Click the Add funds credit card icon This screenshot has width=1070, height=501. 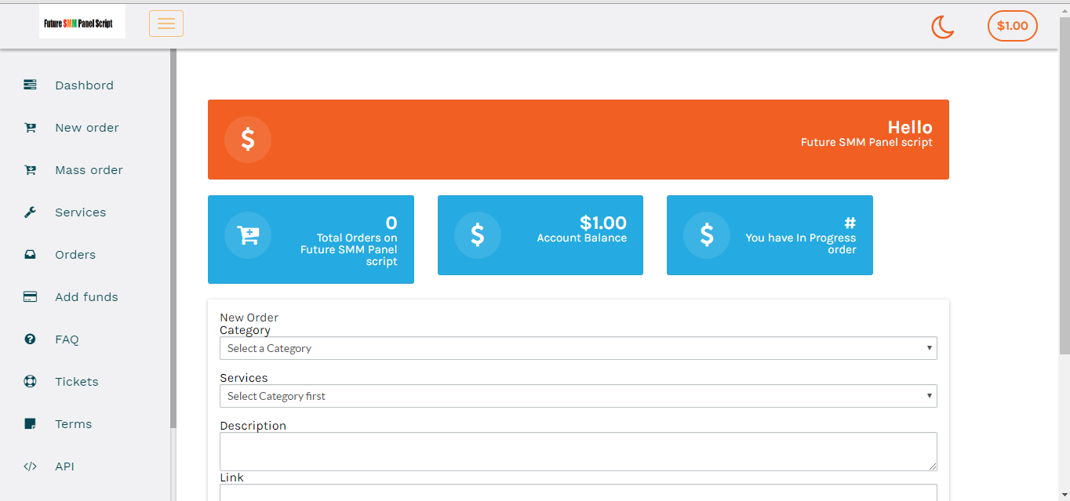click(30, 297)
